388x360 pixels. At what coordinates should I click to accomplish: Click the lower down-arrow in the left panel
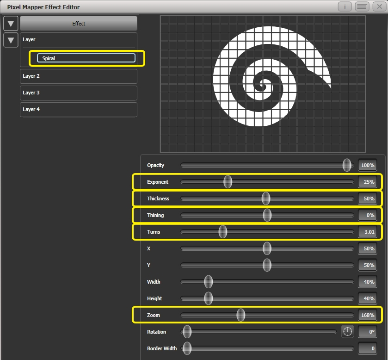tap(11, 40)
